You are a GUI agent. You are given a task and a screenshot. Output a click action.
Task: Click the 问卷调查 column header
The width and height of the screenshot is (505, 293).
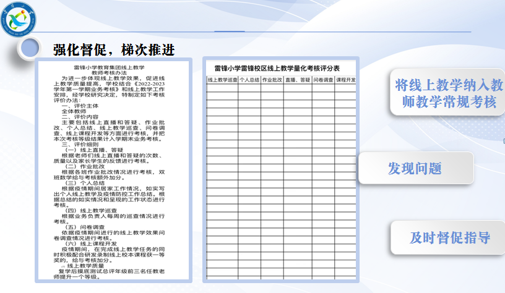point(322,80)
